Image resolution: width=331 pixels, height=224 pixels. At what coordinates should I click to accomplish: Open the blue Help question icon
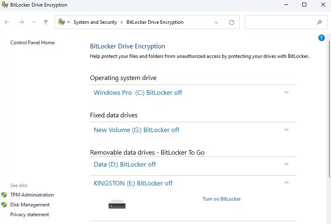[321, 38]
